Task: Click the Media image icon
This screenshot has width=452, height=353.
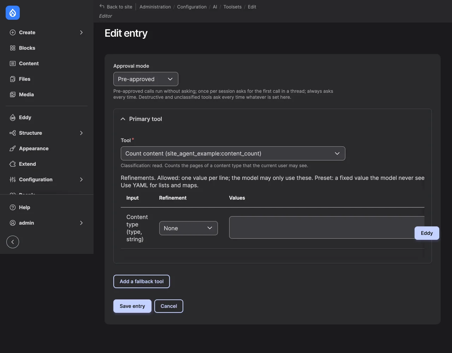Action: pos(13,95)
